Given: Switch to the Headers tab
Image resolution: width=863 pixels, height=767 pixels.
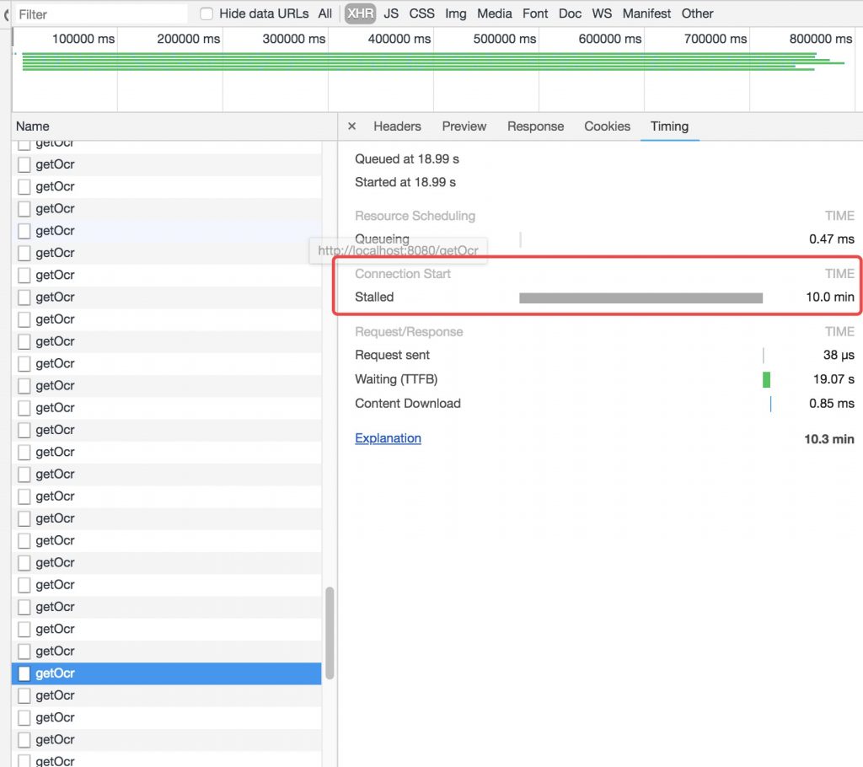Looking at the screenshot, I should (397, 126).
